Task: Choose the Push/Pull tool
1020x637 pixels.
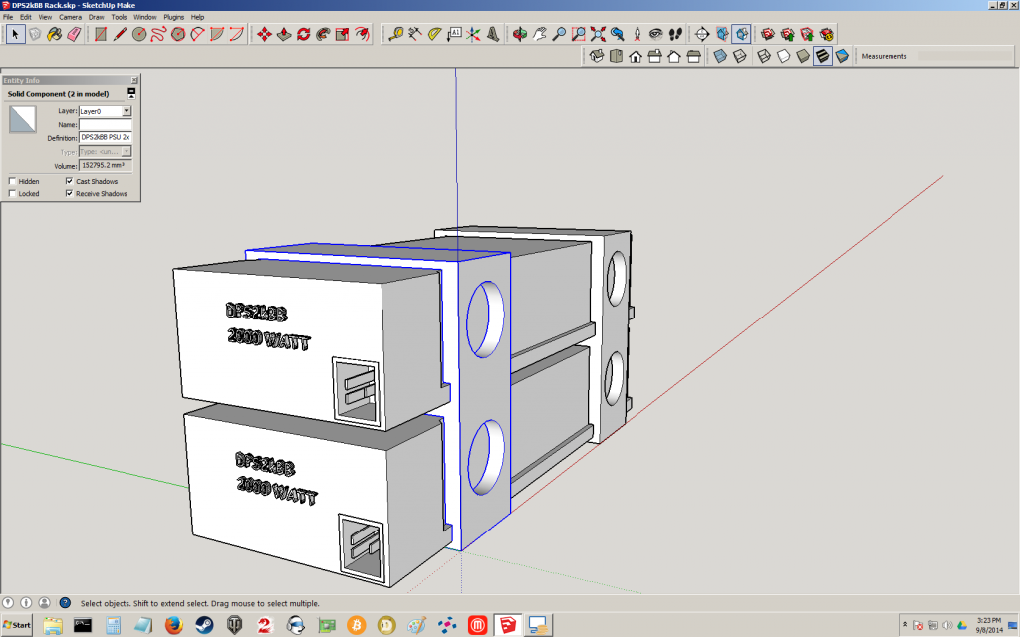Action: pyautogui.click(x=284, y=34)
